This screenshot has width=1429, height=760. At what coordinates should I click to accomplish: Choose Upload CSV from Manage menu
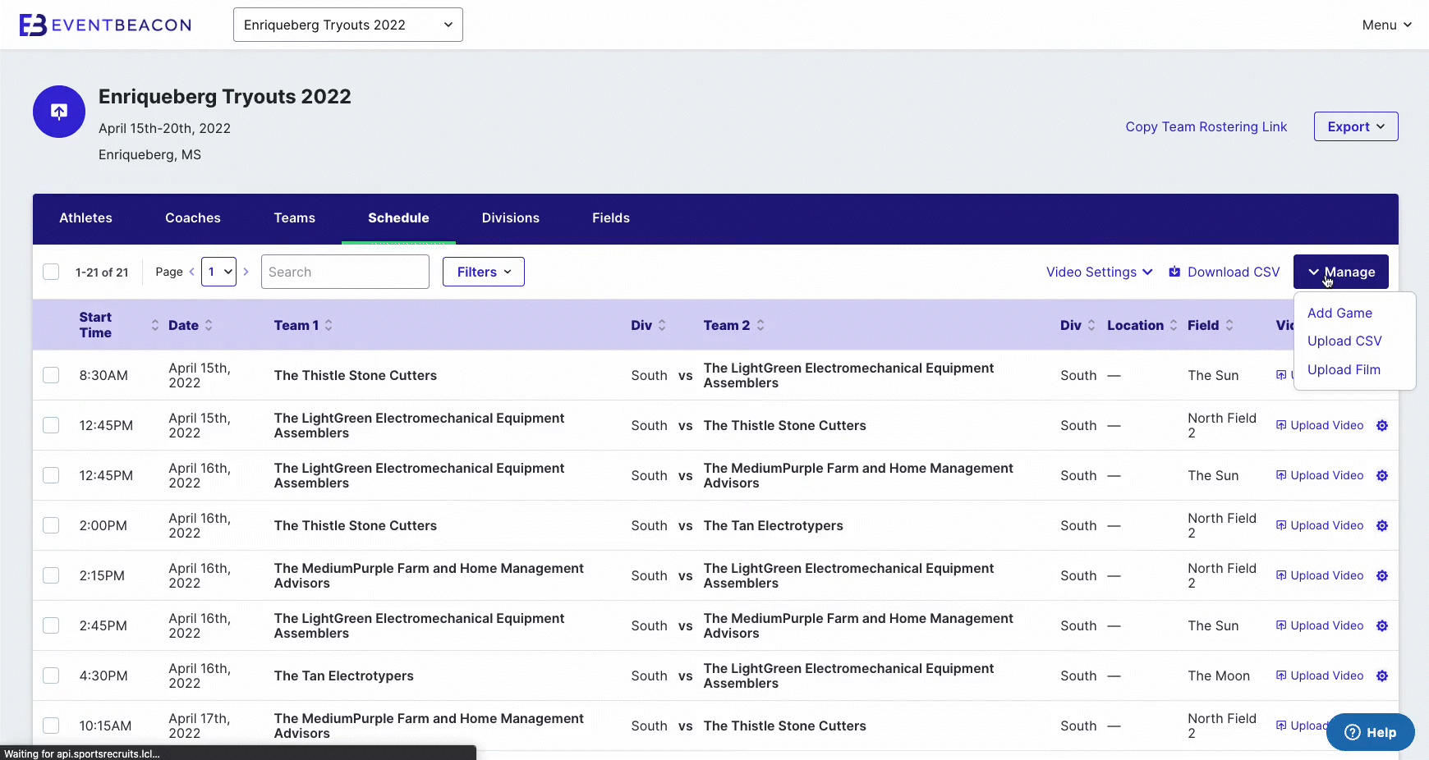(x=1344, y=341)
